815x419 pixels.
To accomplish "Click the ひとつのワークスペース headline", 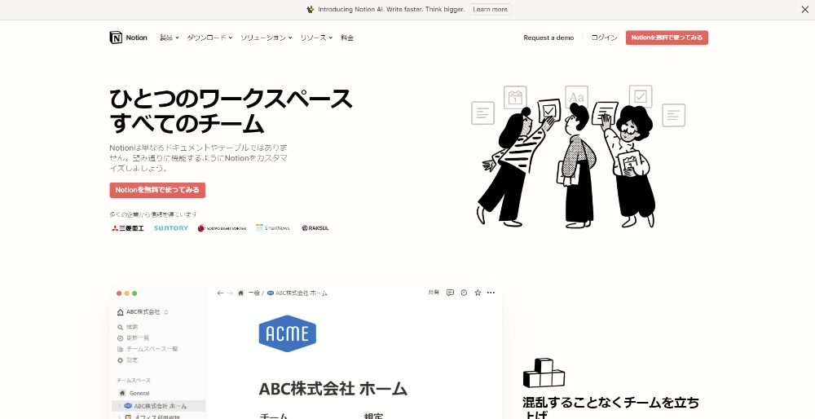I will [x=231, y=99].
